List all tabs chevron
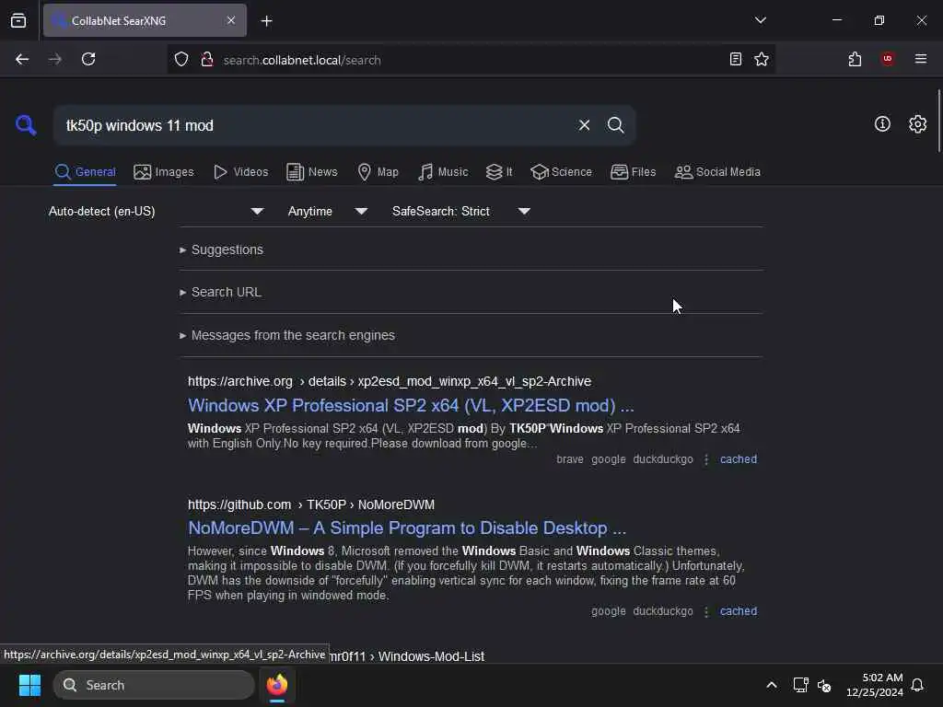 click(760, 20)
